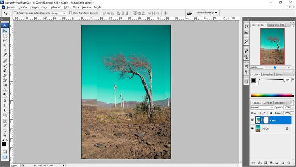Hide the Fondo layer
Viewport: 296px width, 167px height.
[253, 128]
